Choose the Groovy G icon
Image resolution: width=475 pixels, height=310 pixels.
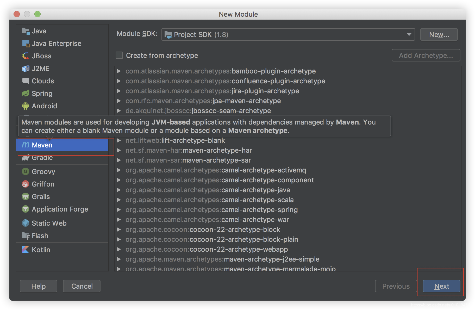pyautogui.click(x=26, y=172)
